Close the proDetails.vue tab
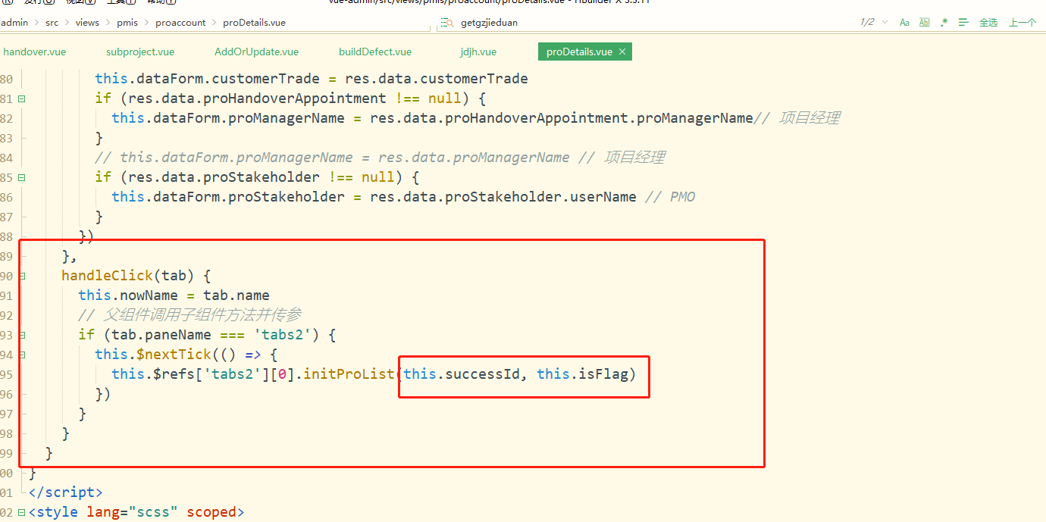 [x=622, y=52]
